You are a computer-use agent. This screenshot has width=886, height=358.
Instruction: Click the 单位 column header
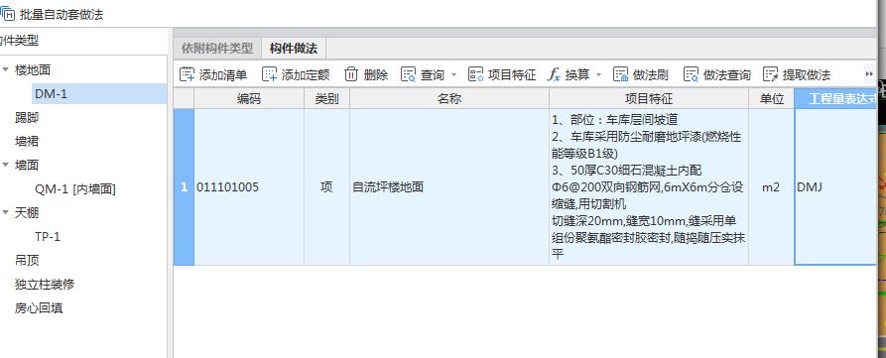pyautogui.click(x=771, y=99)
